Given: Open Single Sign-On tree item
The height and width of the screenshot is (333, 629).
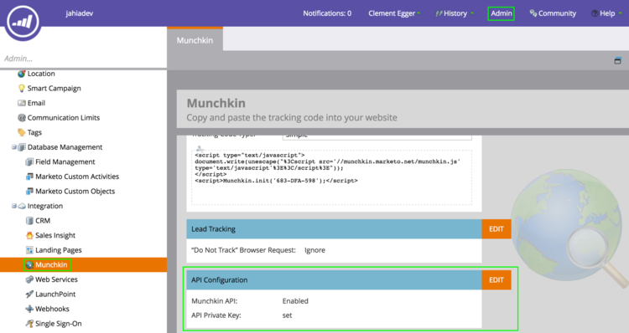Looking at the screenshot, I should 59,324.
